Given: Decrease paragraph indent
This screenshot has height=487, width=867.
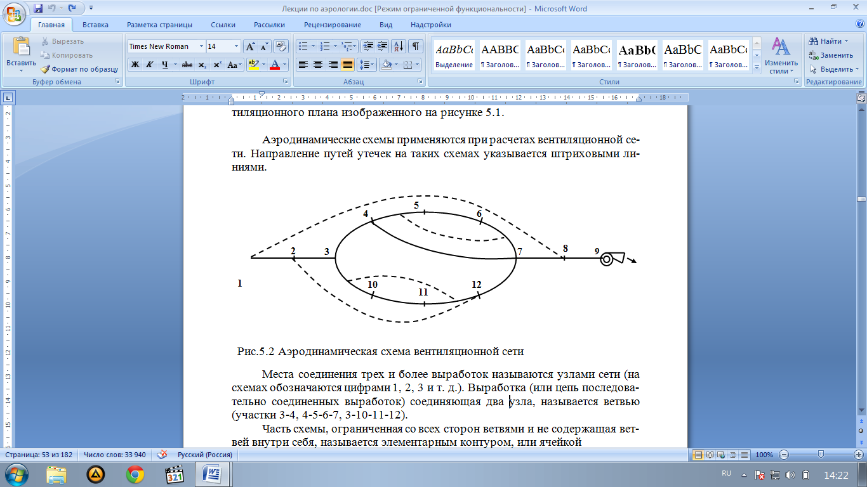Looking at the screenshot, I should tap(367, 46).
